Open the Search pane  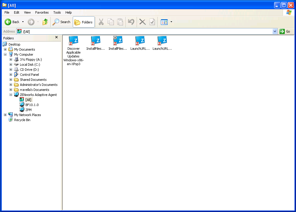[x=61, y=22]
